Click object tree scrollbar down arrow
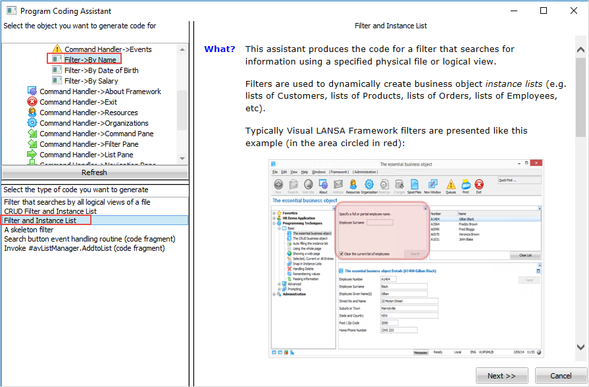This screenshot has height=387, width=589. tap(182, 159)
